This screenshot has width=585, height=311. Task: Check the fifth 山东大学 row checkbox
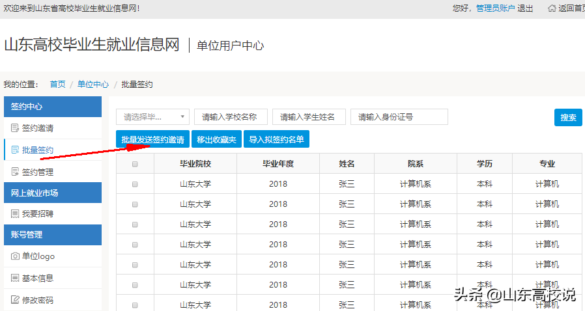135,265
